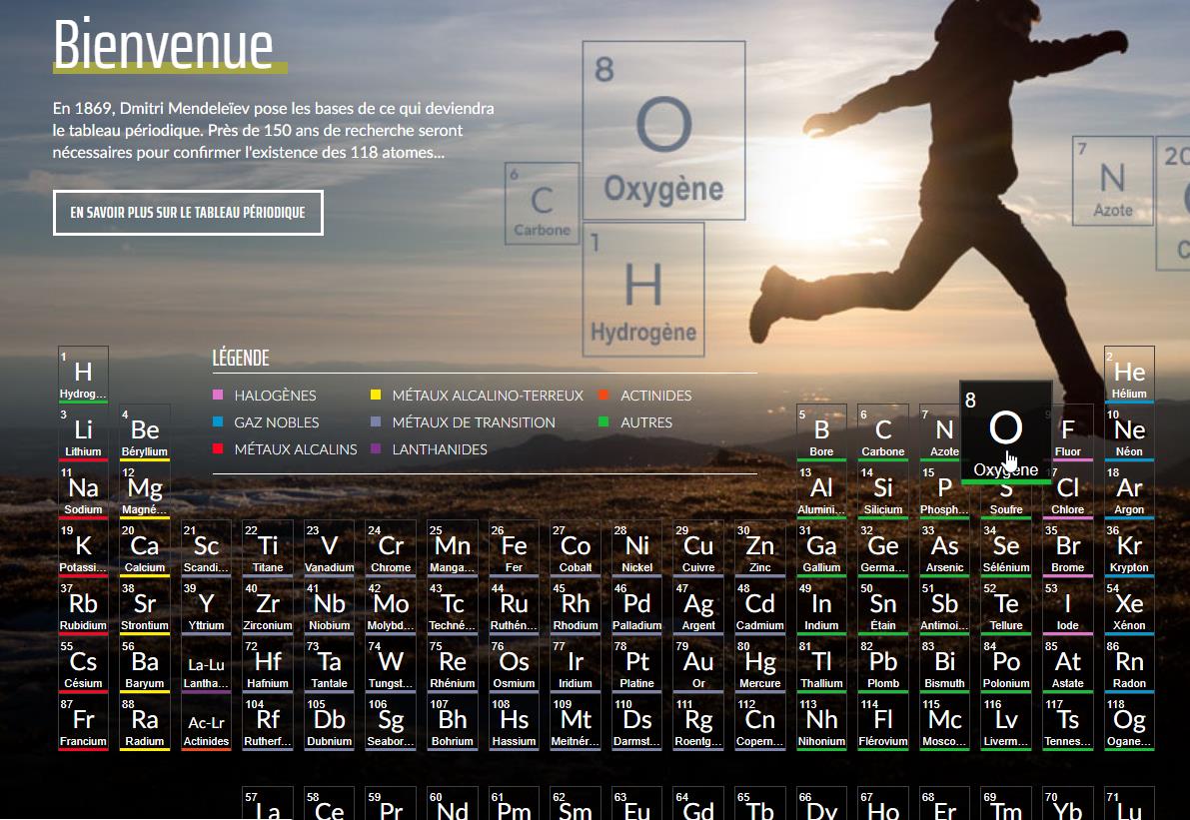Expand the Ac-Lr Actinides group tile
This screenshot has width=1190, height=820.
[206, 724]
